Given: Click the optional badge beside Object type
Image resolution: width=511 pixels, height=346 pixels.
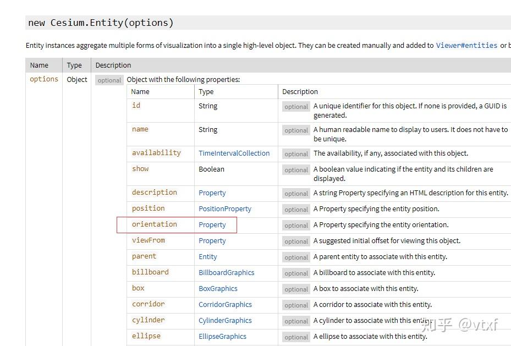Looking at the screenshot, I should coord(109,80).
